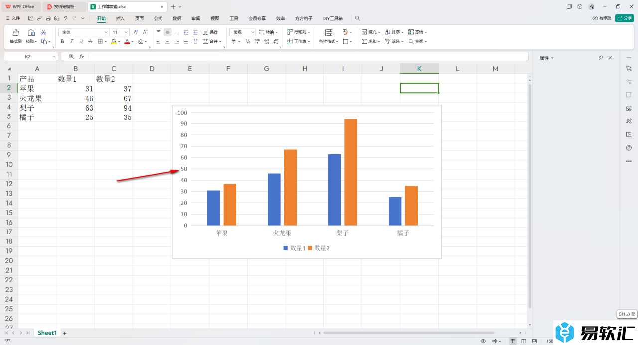
Task: Click the red font color button
Action: pos(127,41)
